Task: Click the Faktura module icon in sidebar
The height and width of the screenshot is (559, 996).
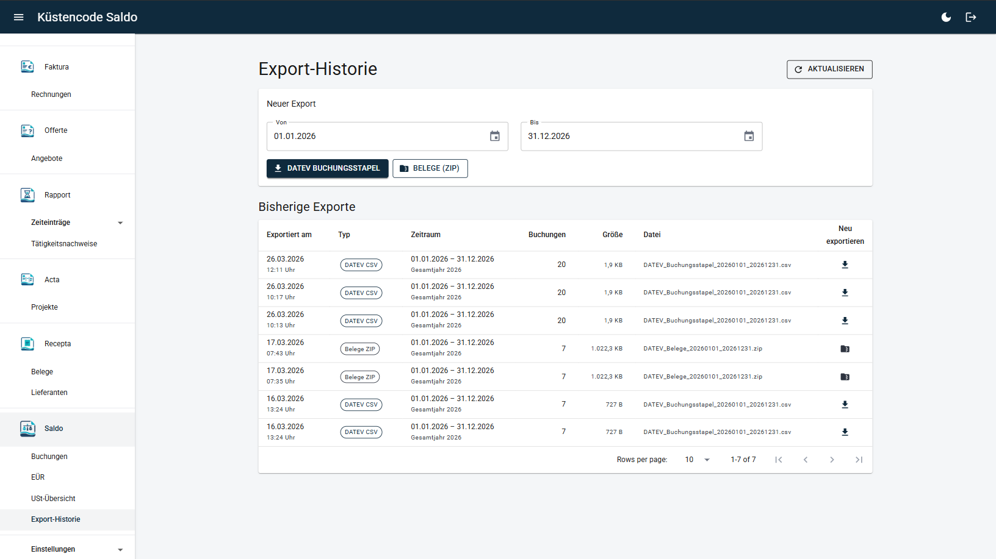Action: point(27,66)
